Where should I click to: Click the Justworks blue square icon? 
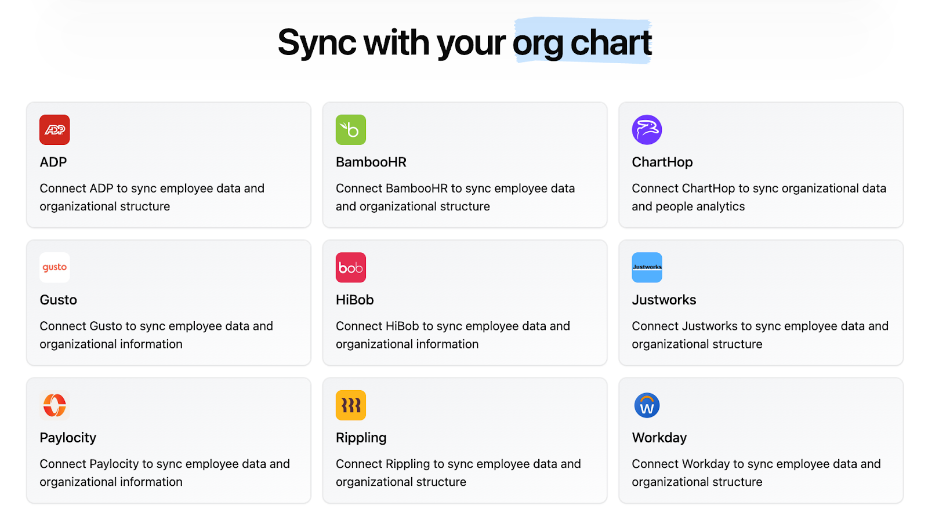[x=647, y=267]
